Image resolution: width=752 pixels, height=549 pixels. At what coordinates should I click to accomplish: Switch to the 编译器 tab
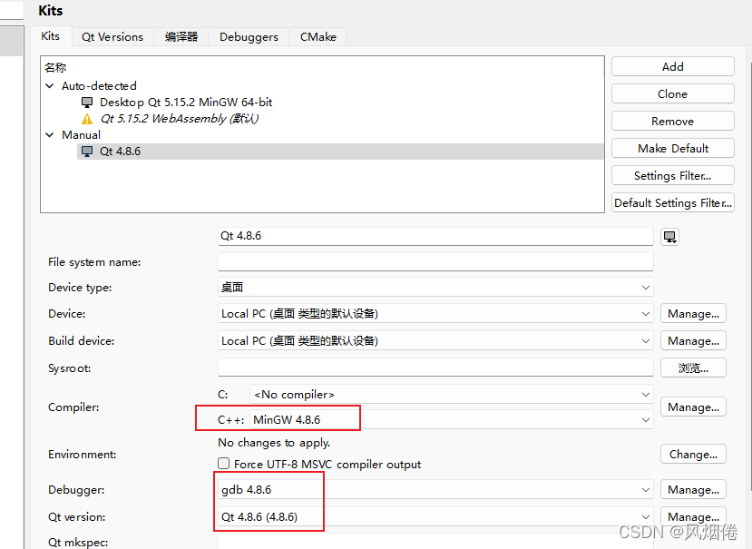click(x=181, y=37)
